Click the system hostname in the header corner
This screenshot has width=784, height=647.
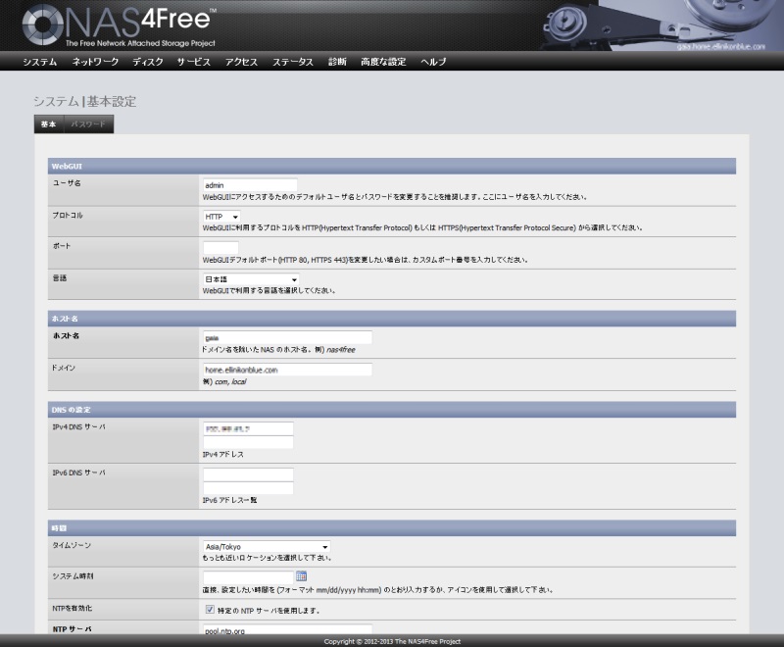click(x=721, y=46)
